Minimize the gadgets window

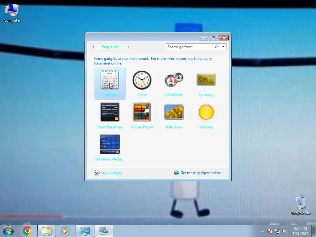pos(203,38)
